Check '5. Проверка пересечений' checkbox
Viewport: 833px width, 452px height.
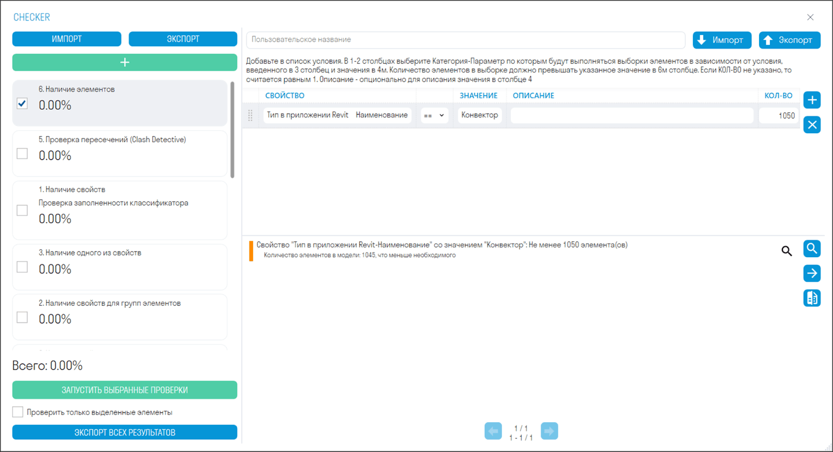22,154
